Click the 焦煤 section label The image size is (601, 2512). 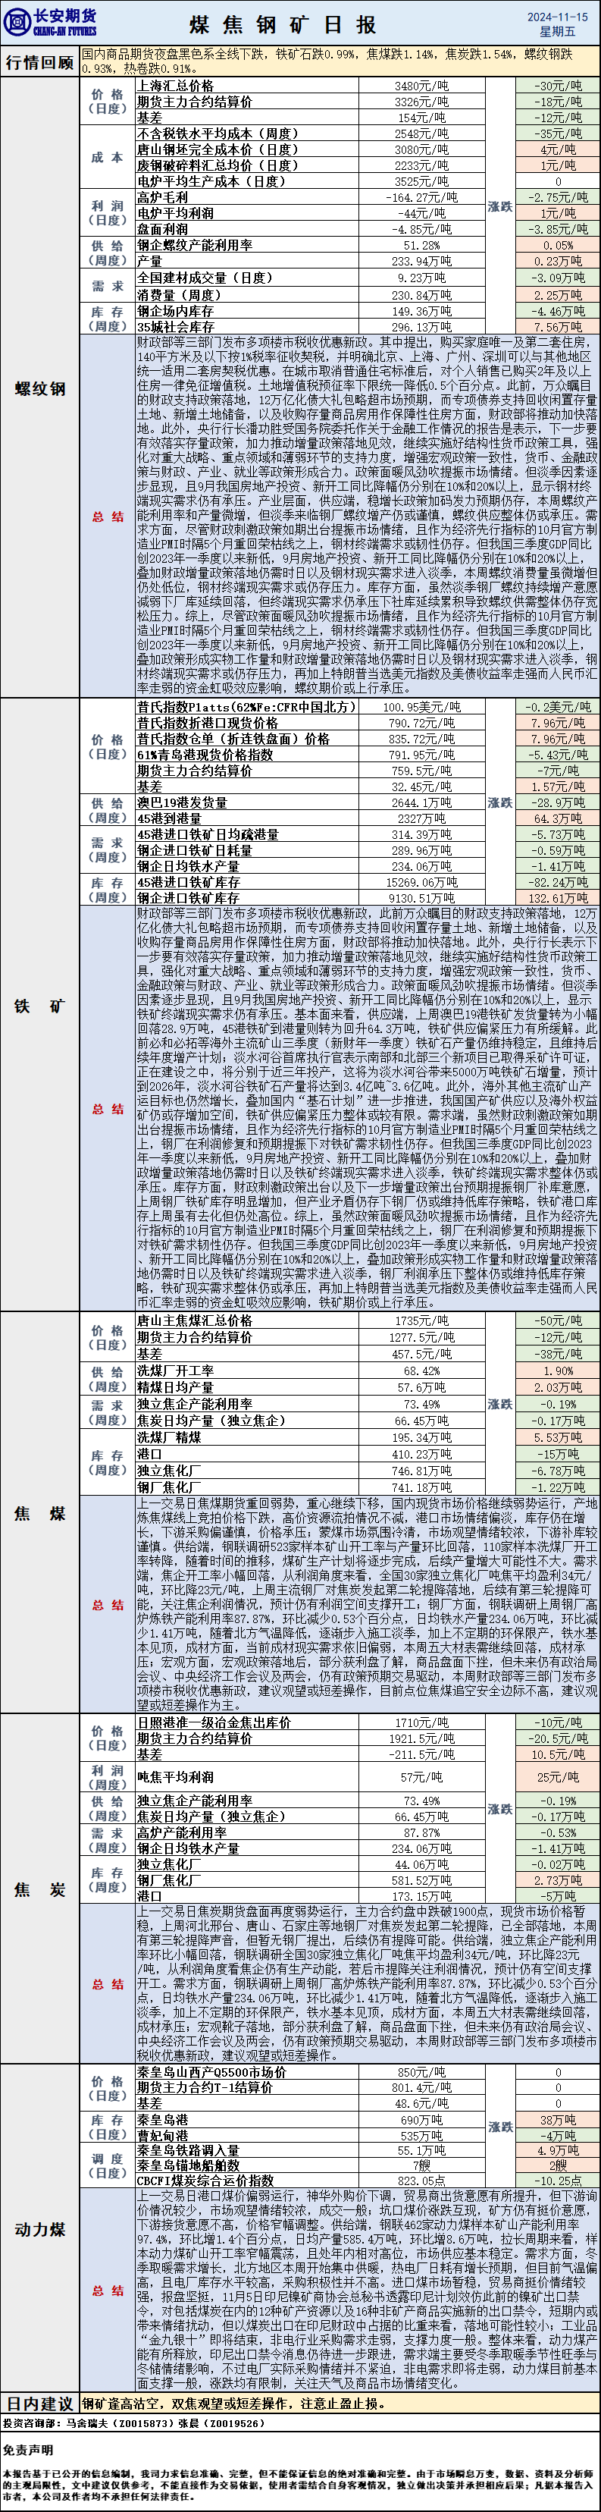click(x=40, y=1513)
